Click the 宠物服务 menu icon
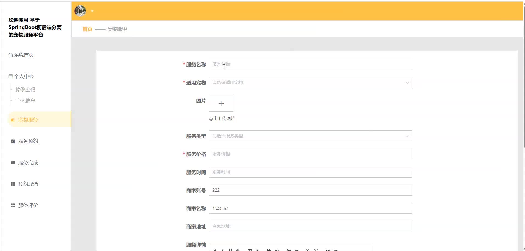This screenshot has width=525, height=251. pos(13,119)
